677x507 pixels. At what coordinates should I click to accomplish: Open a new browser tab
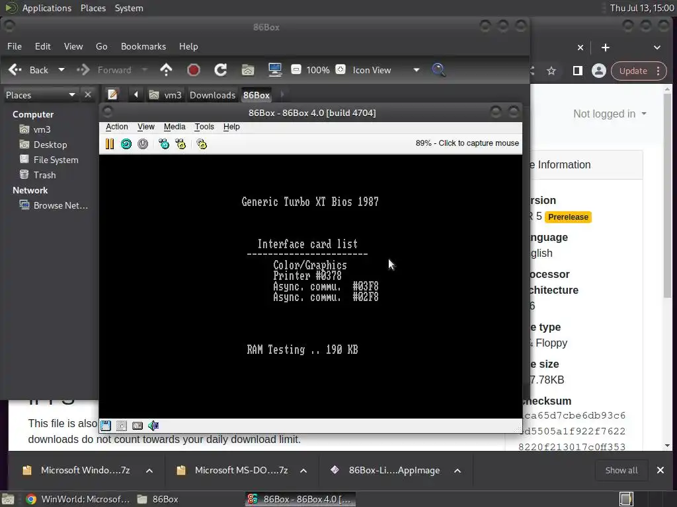coord(606,48)
